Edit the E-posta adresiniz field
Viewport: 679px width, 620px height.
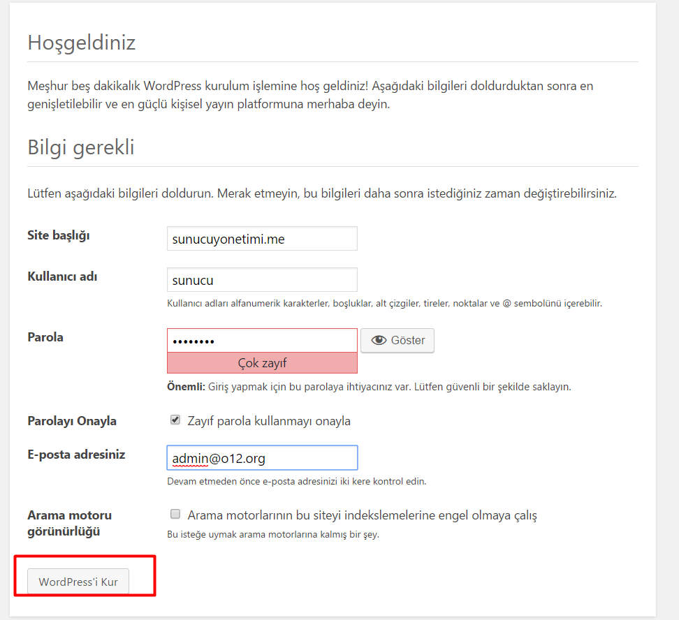pyautogui.click(x=262, y=457)
